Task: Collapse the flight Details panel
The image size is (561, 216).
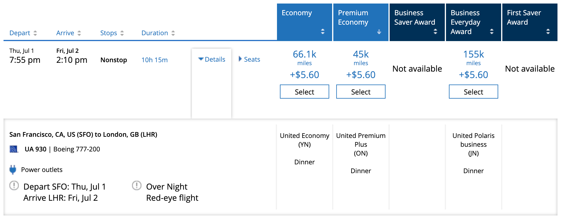Action: pyautogui.click(x=212, y=59)
